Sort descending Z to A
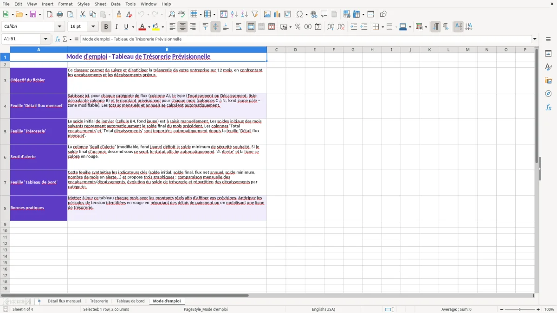Screen dimensions: 557x313 tap(245, 14)
